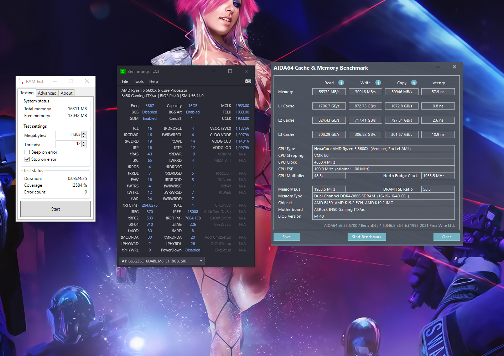Click the L2 Cache latency 2.6 ns value
Screen dimensions: 504x356
pyautogui.click(x=438, y=120)
